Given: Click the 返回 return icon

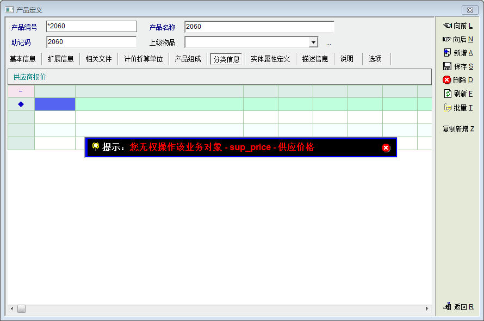Looking at the screenshot, I should 448,307.
